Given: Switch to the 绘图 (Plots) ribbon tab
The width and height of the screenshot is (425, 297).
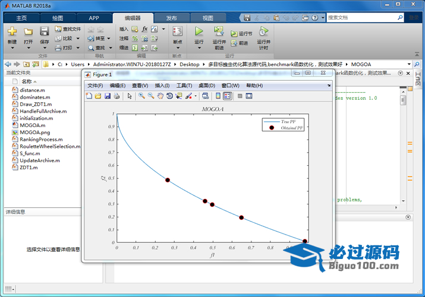Looking at the screenshot, I should (x=58, y=18).
